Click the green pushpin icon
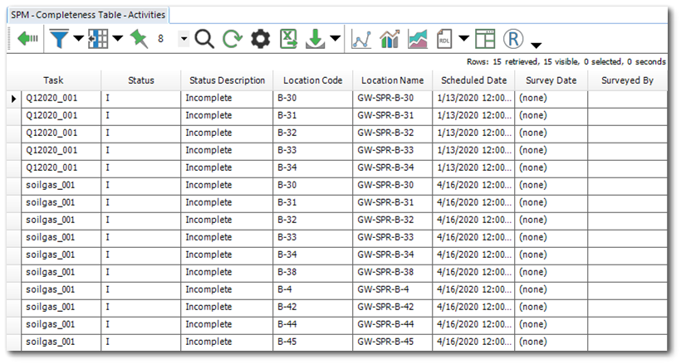Image resolution: width=681 pixels, height=364 pixels. [x=138, y=39]
